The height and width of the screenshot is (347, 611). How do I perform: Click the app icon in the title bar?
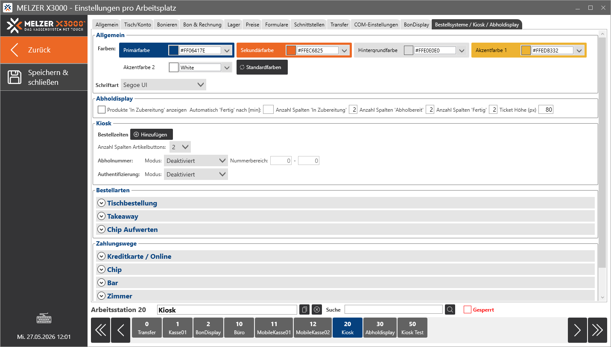[x=8, y=8]
